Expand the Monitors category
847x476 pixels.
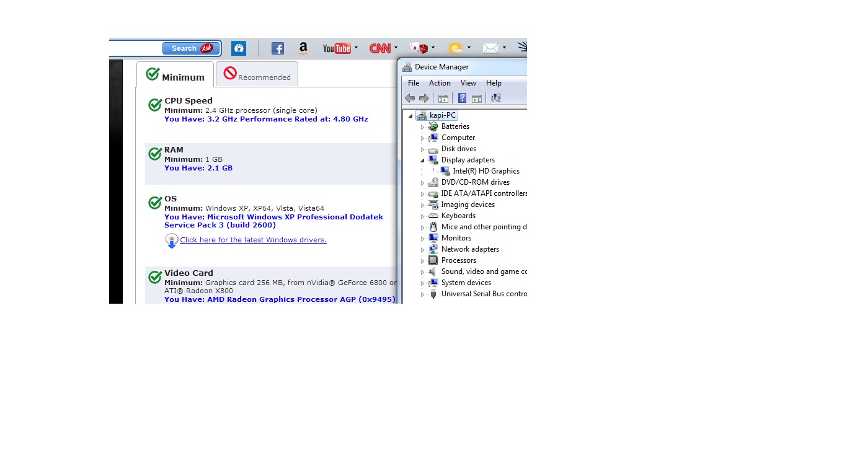click(423, 239)
